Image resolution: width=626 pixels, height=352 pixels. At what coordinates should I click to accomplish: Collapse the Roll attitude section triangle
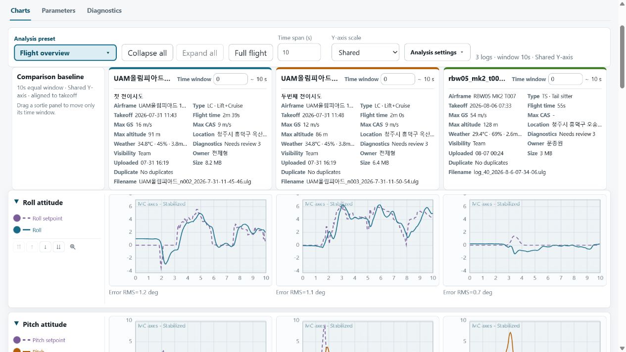coord(16,202)
